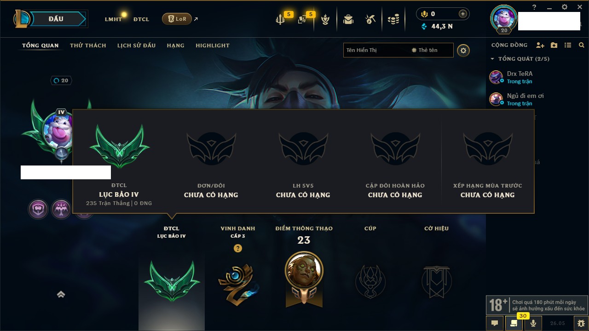Viewport: 589px width, 331px height.
Task: Open the Loot hextech crafting icon
Action: (370, 19)
